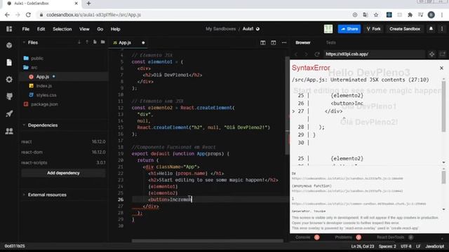
Task: Change Spaces: 2 indentation setting
Action: [387, 246]
